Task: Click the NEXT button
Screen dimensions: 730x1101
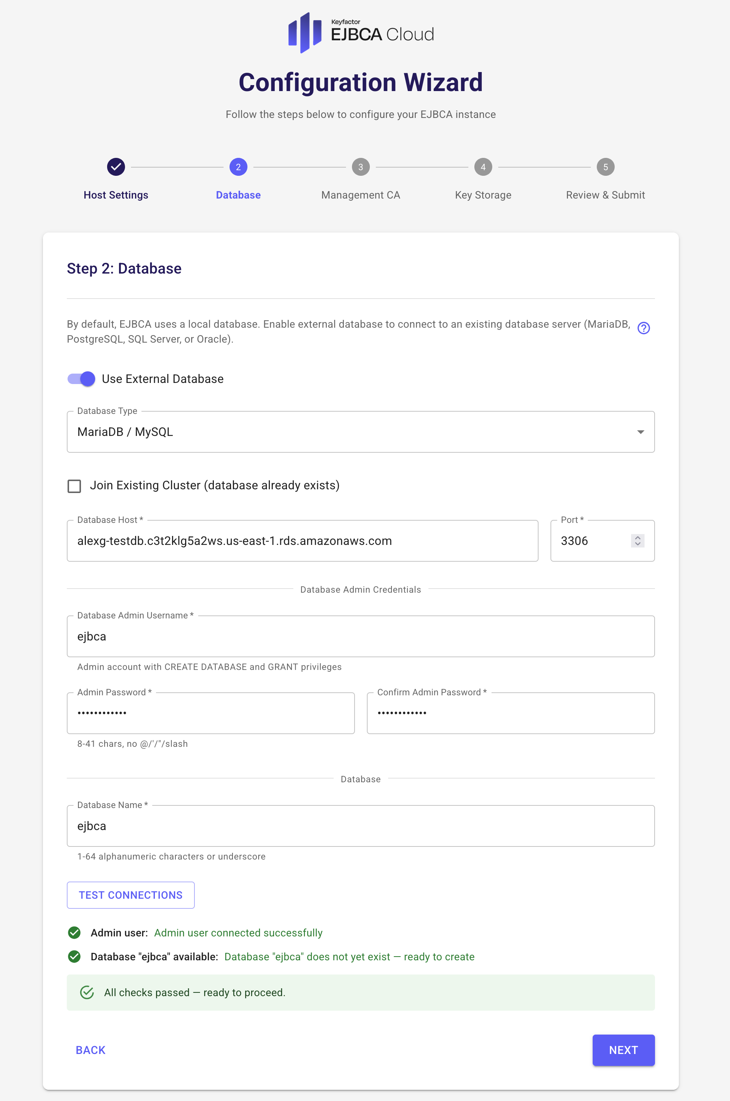Action: click(x=623, y=1050)
